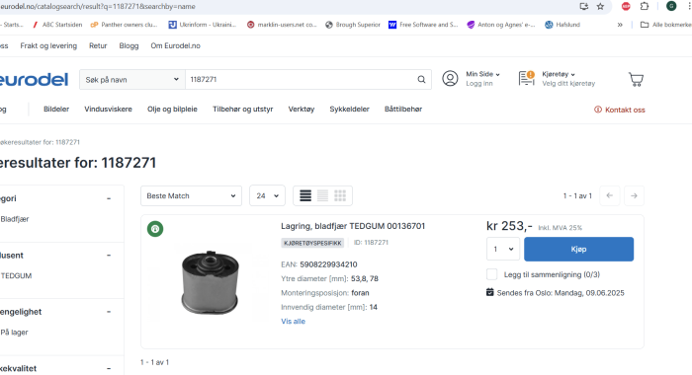This screenshot has width=692, height=375.
Task: Click the magnifying glass search icon
Action: pyautogui.click(x=421, y=79)
